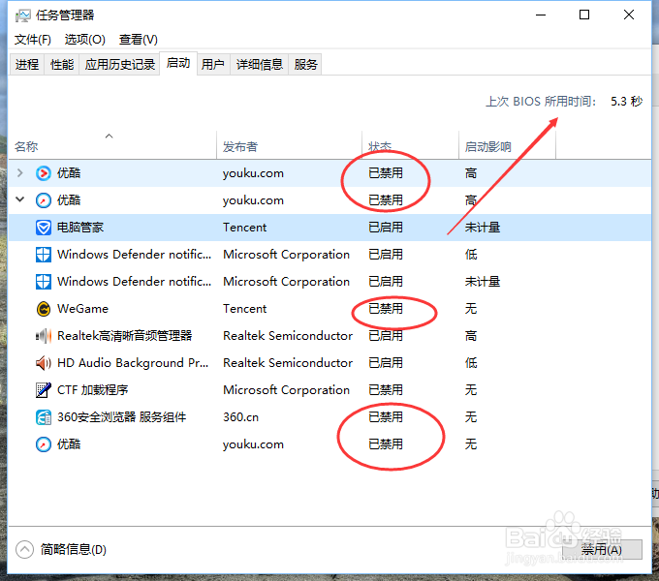The width and height of the screenshot is (659, 581).
Task: Select the 电脑管家 row name
Action: [80, 228]
